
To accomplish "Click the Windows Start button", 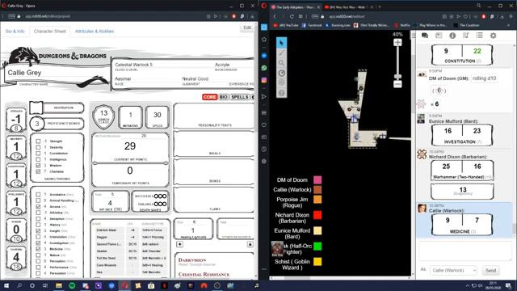I will click(x=6, y=285).
